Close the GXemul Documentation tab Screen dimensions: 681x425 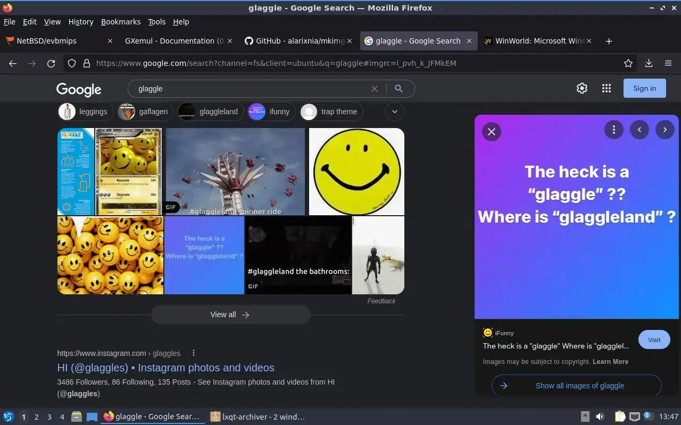[x=230, y=41]
